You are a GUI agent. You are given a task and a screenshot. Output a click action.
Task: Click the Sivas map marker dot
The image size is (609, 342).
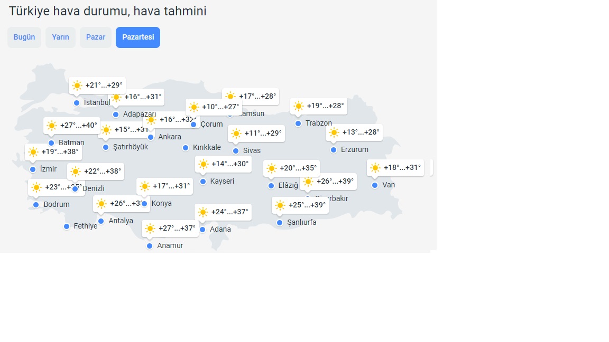(x=236, y=151)
